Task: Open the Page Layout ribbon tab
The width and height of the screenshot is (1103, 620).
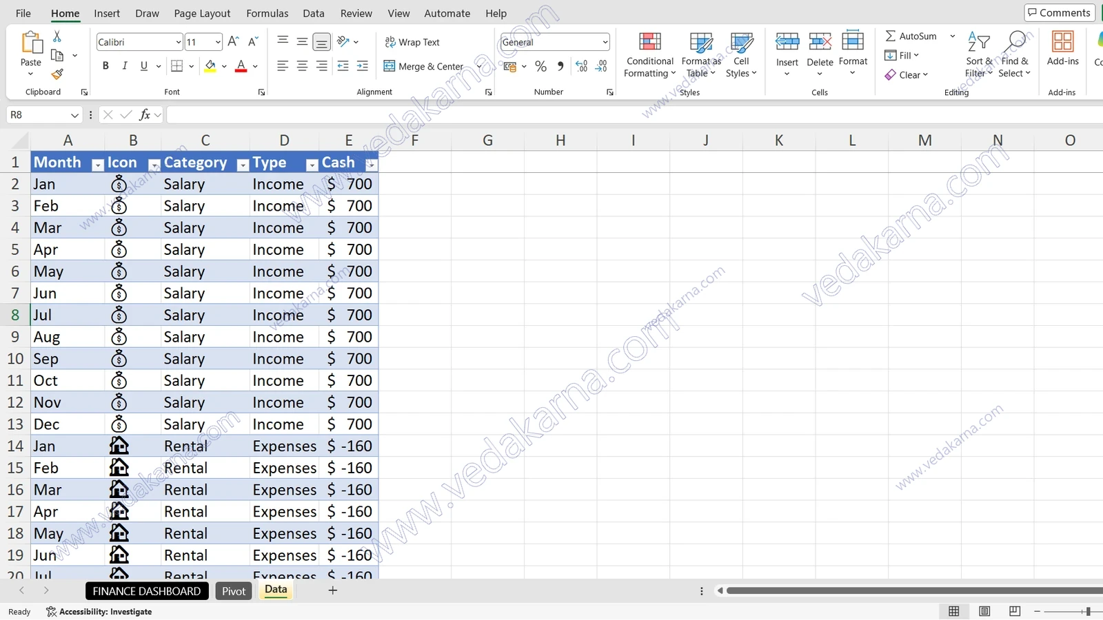Action: click(202, 13)
